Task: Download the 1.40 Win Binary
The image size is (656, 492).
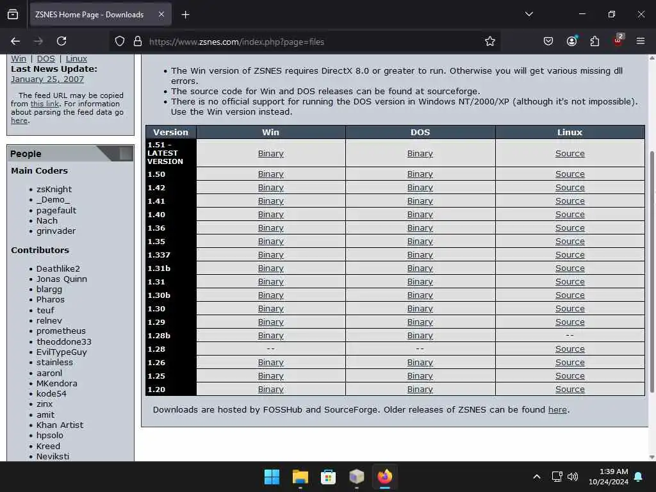Action: [x=271, y=214]
